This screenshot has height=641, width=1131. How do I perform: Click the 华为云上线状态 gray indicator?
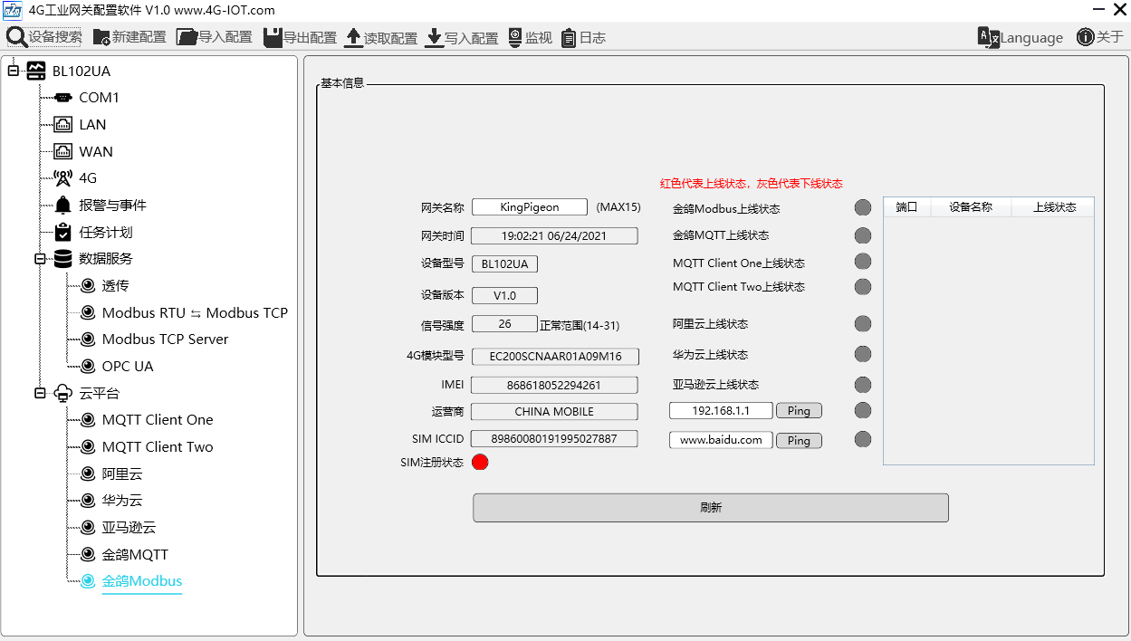coord(863,354)
